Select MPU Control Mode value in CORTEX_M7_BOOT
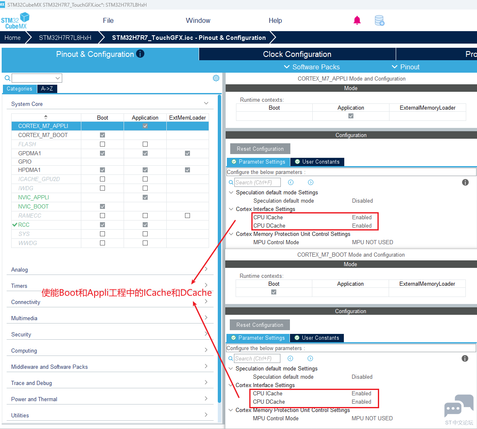Screen dimensions: 477x429 pos(372,418)
